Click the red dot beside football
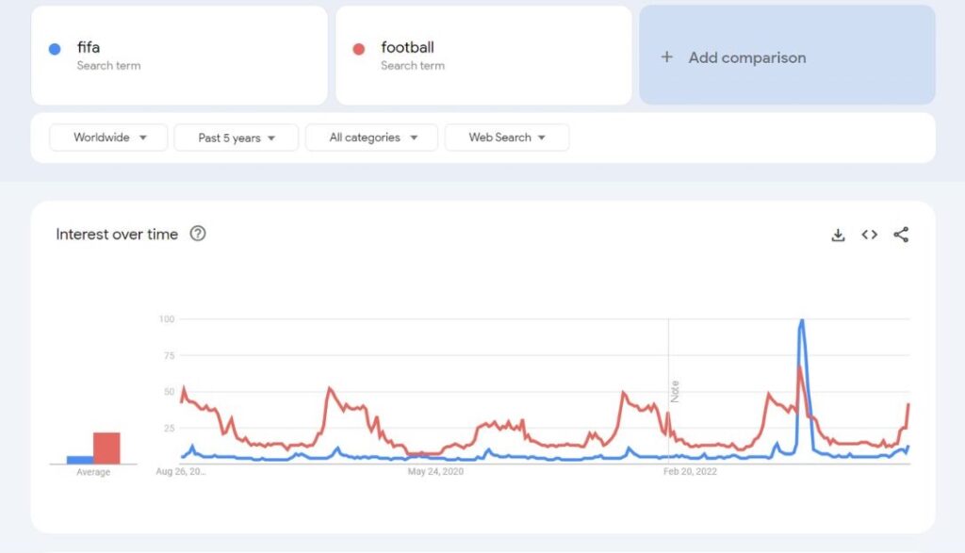The width and height of the screenshot is (965, 553). point(358,49)
